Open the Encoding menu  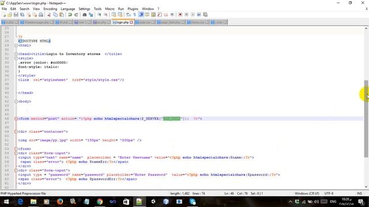coord(50,9)
